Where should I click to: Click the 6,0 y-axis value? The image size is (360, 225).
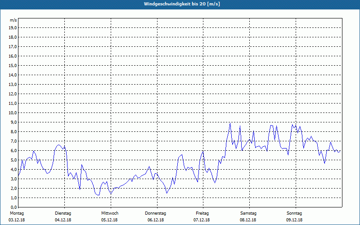point(13,151)
